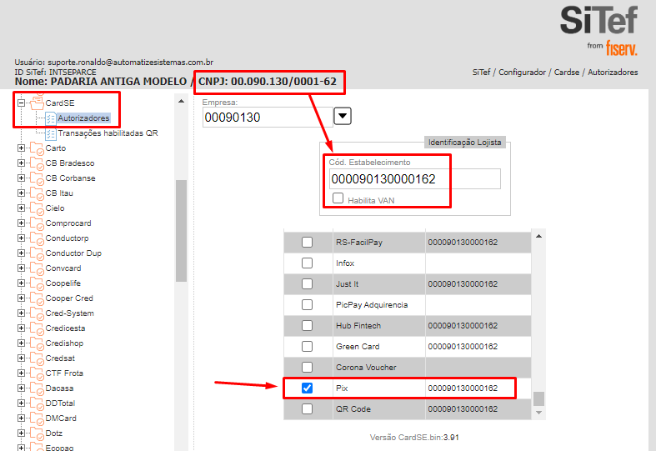The image size is (656, 451).
Task: Click the CardSE folder icon
Action: (x=37, y=103)
